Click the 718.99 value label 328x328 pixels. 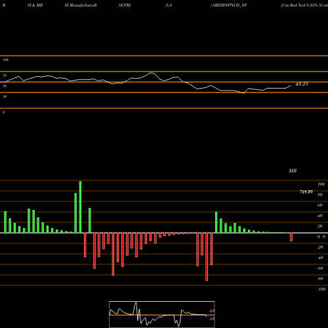[x=306, y=192]
